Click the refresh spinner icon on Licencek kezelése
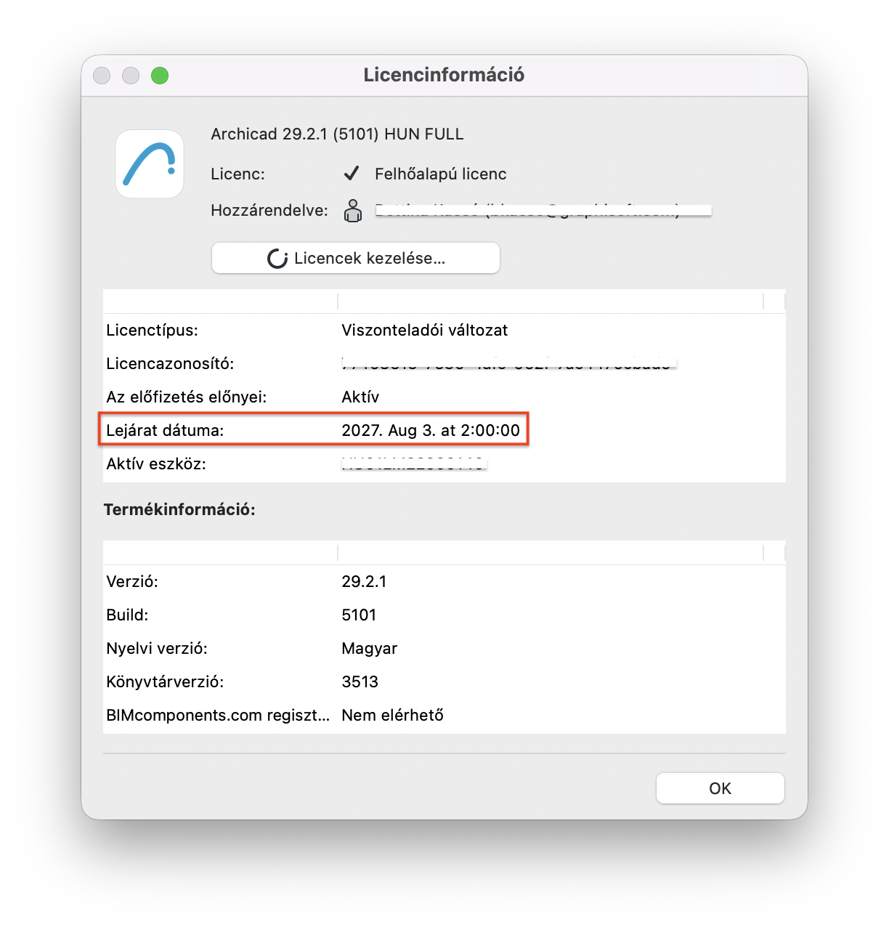Screen dimensions: 889x927 tap(277, 259)
